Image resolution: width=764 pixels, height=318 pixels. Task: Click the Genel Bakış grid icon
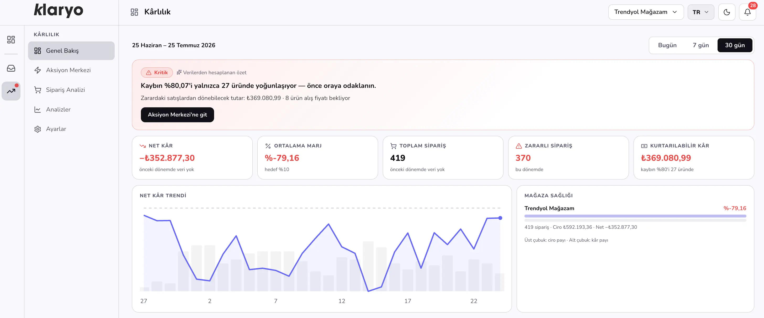pyautogui.click(x=38, y=51)
